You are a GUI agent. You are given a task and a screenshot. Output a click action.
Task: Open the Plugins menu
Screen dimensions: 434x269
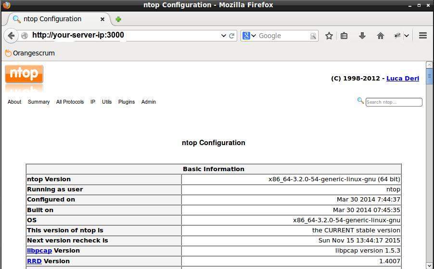pyautogui.click(x=127, y=102)
